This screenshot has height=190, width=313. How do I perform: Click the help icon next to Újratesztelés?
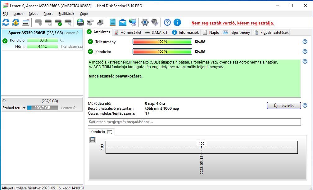tap(305, 105)
